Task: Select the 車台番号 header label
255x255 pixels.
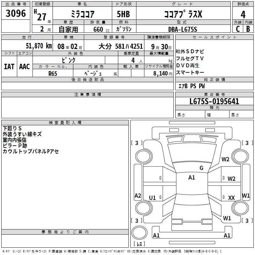Action: 214,94
